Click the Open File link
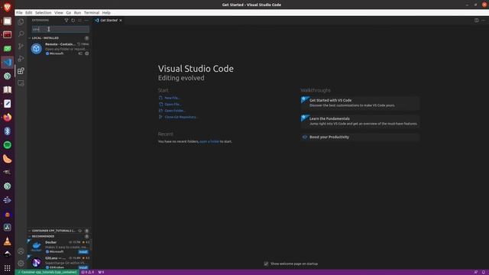The width and height of the screenshot is (489, 275). click(173, 105)
